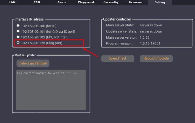Open the LAN tab
This screenshot has width=195, height=123.
(x=12, y=2)
